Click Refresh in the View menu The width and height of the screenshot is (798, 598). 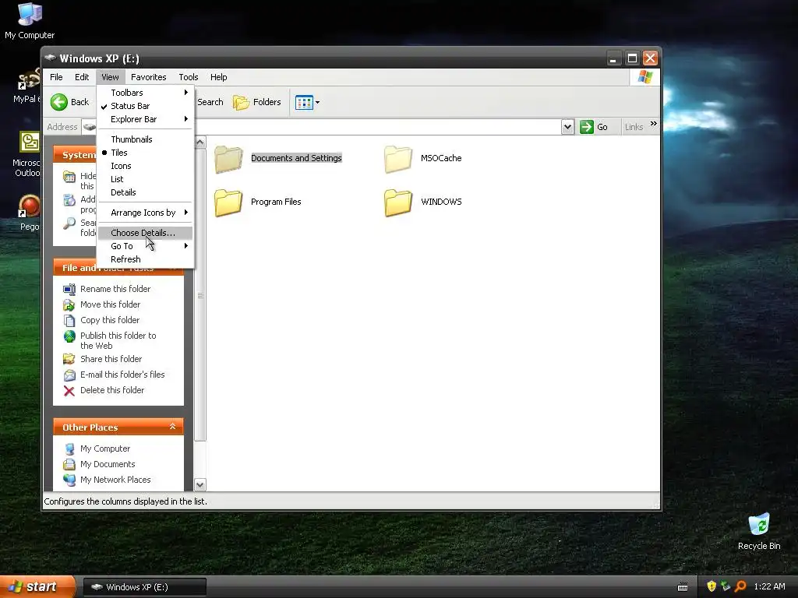[x=145, y=259]
